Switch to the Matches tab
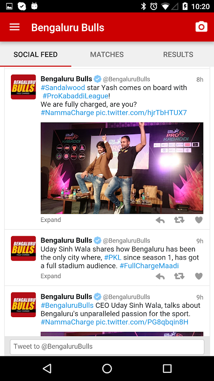Screen dimensions: 214x381 pyautogui.click(x=107, y=54)
